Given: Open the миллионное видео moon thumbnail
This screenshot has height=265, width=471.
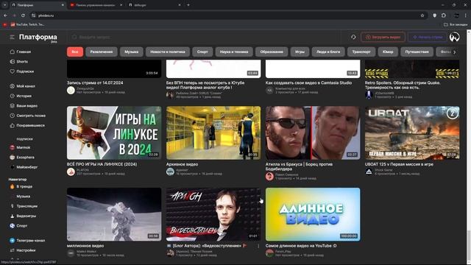Looking at the screenshot, I should pyautogui.click(x=114, y=214).
